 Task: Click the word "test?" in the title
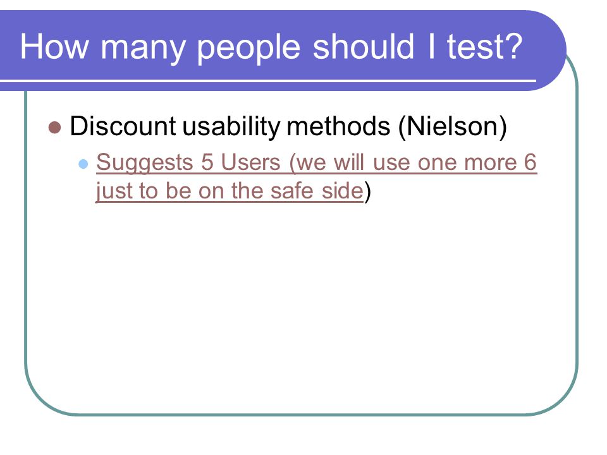click(x=485, y=46)
